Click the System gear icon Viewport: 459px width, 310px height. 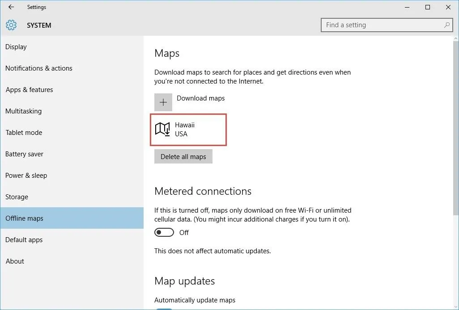(11, 25)
